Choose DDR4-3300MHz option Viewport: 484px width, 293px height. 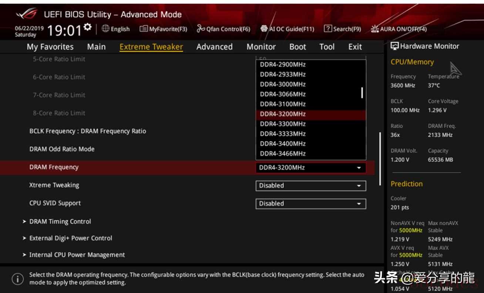tap(311, 124)
